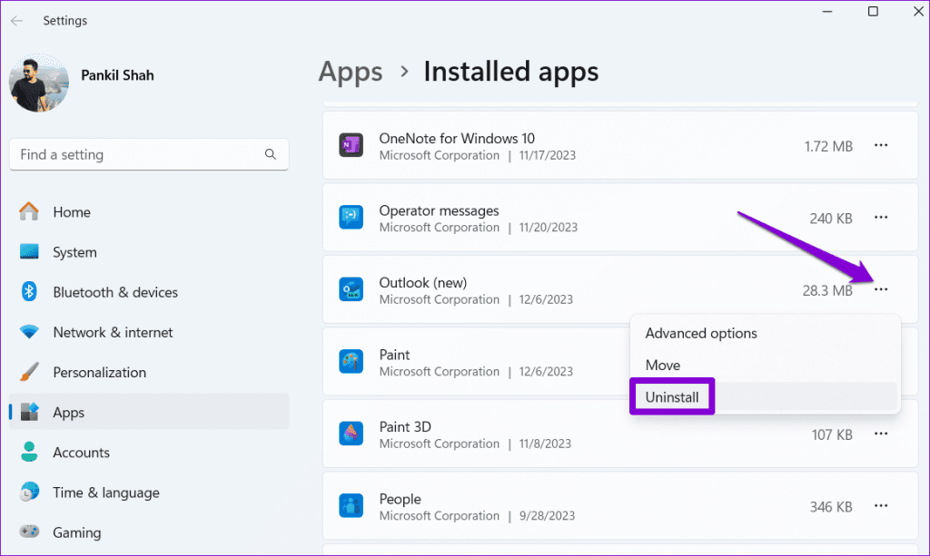930x556 pixels.
Task: Open the Paint app icon
Action: tap(351, 362)
